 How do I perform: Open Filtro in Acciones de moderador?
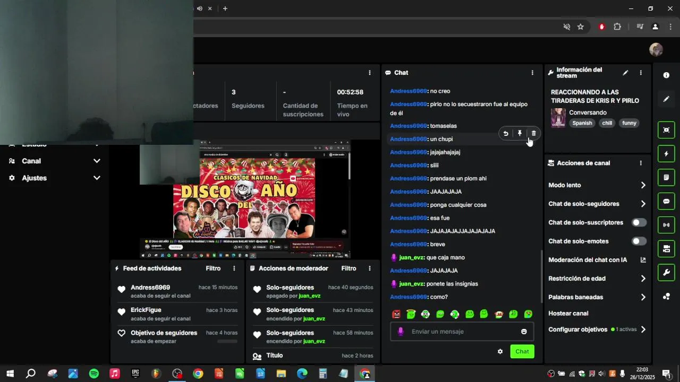tap(348, 268)
